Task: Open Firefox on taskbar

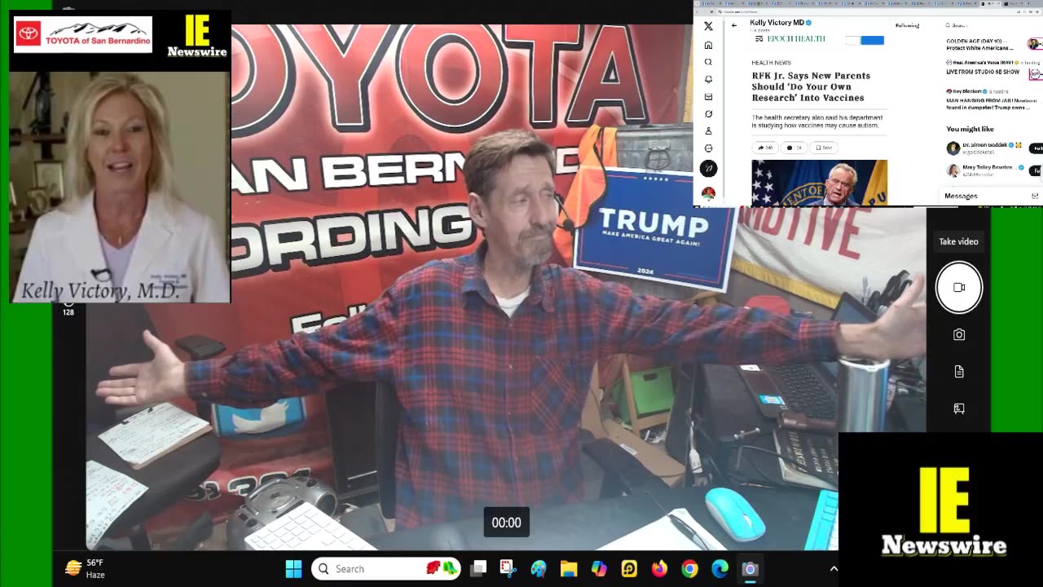Action: click(659, 569)
